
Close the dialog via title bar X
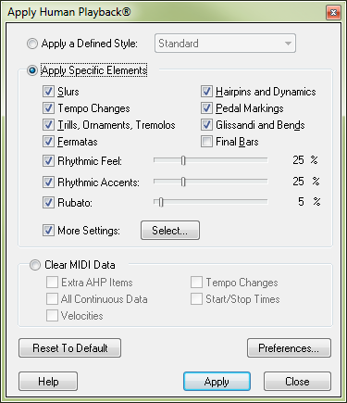pos(333,13)
